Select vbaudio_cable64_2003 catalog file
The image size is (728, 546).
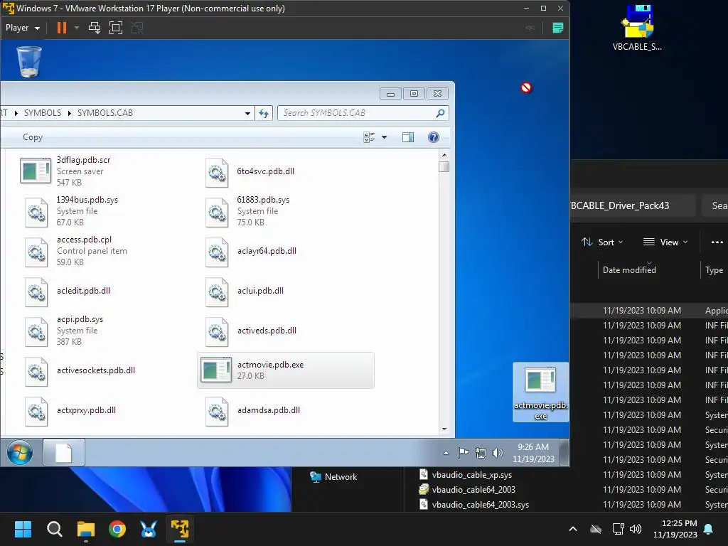tap(468, 489)
